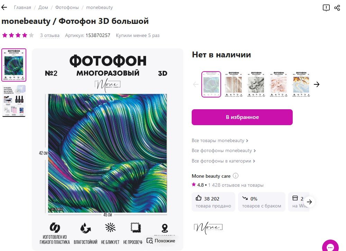The image size is (346, 251).
Task: Open the chat bubble icon
Action: coord(330,247)
